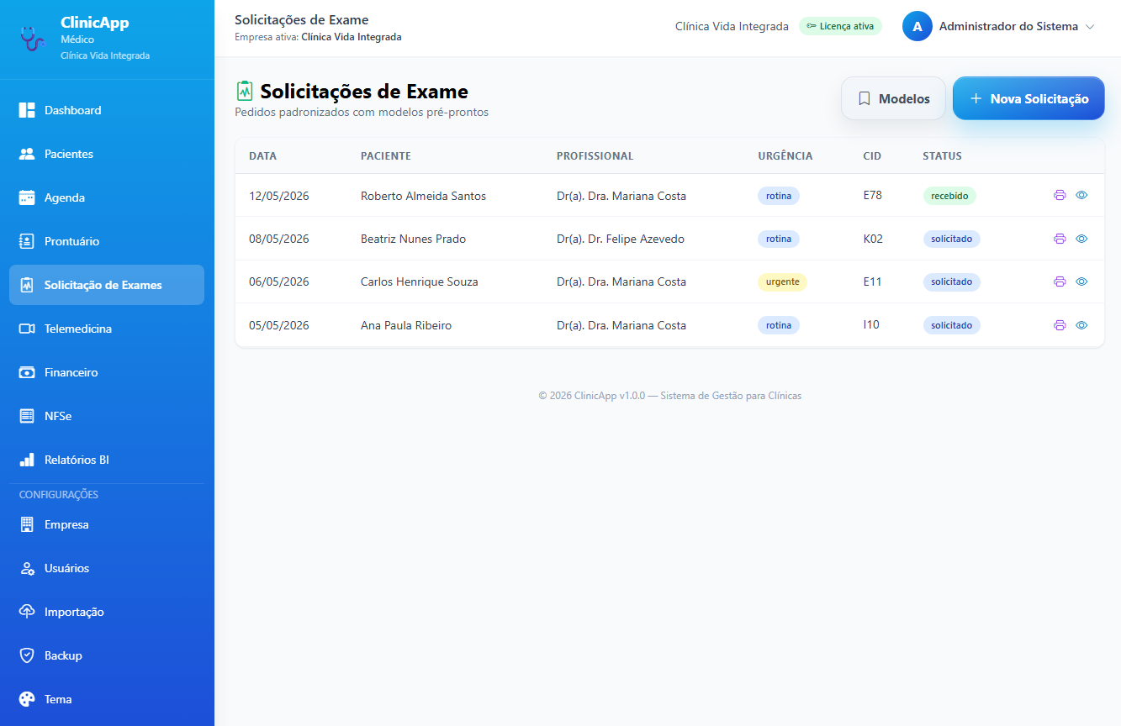Click the urgente urgency badge
The width and height of the screenshot is (1121, 726).
coord(782,281)
